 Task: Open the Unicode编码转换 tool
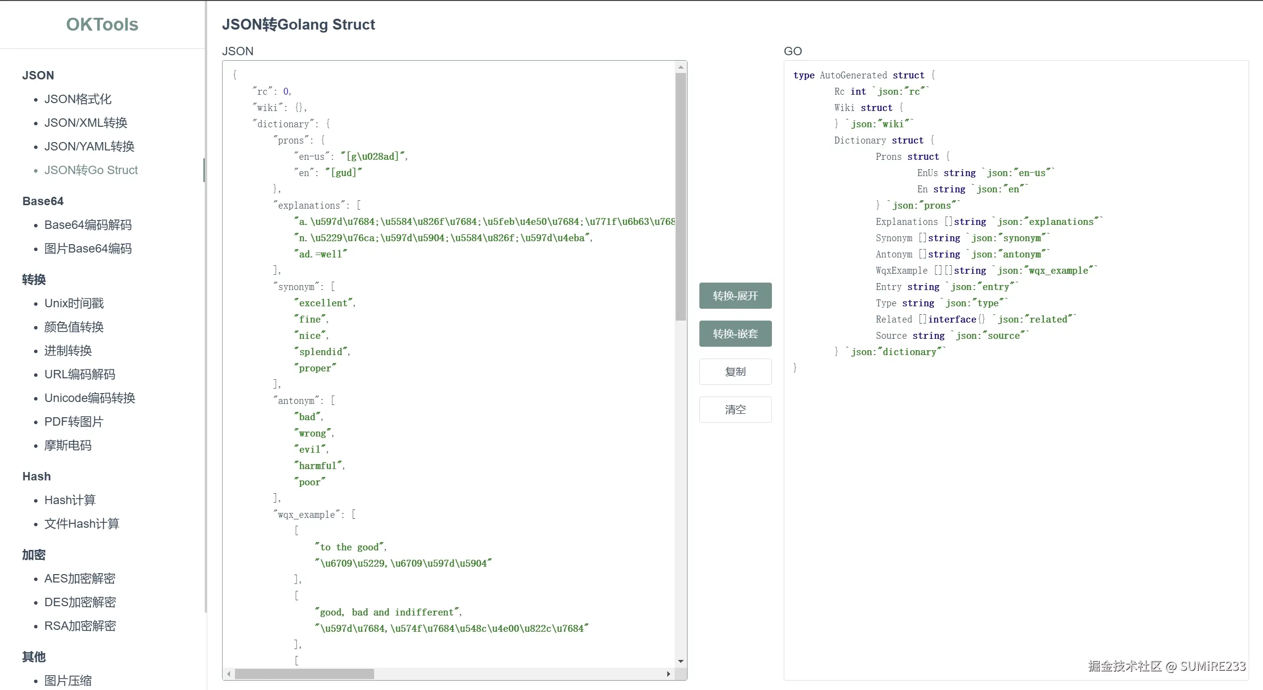pos(89,398)
